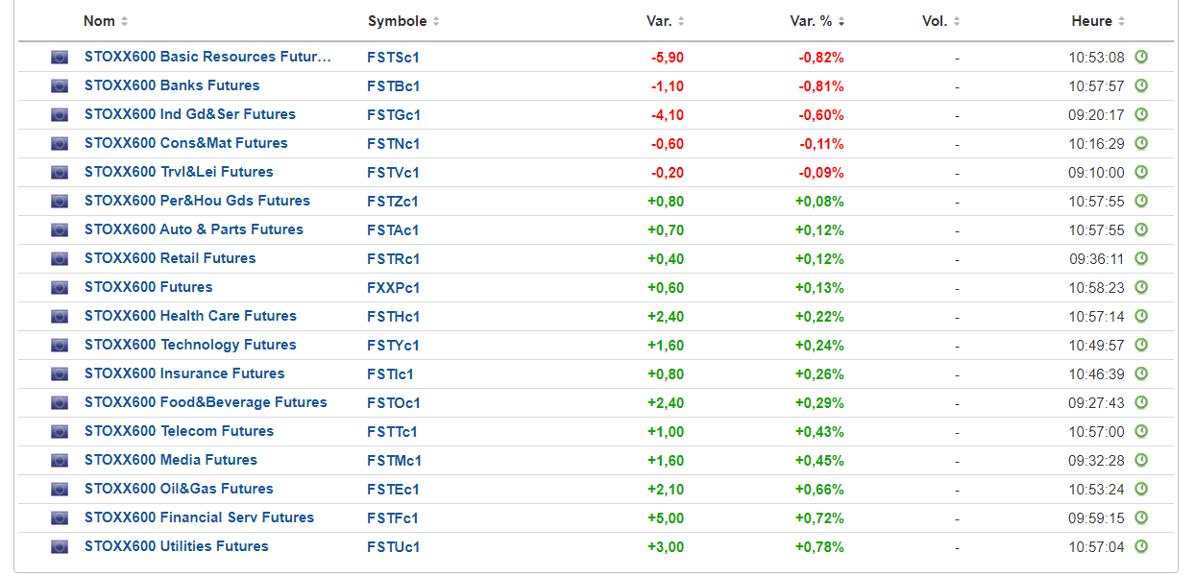The width and height of the screenshot is (1195, 577).
Task: Open the STOXX600 Food&Beverage Futures link
Action: 205,402
